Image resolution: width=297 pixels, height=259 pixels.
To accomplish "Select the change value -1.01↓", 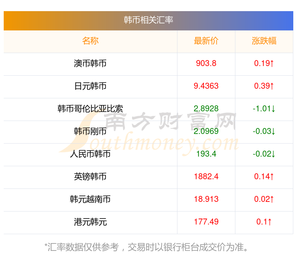I will 264,108.
